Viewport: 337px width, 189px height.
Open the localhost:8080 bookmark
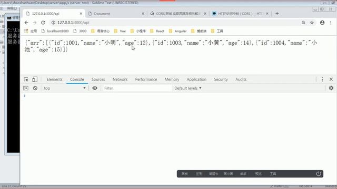tap(55, 31)
